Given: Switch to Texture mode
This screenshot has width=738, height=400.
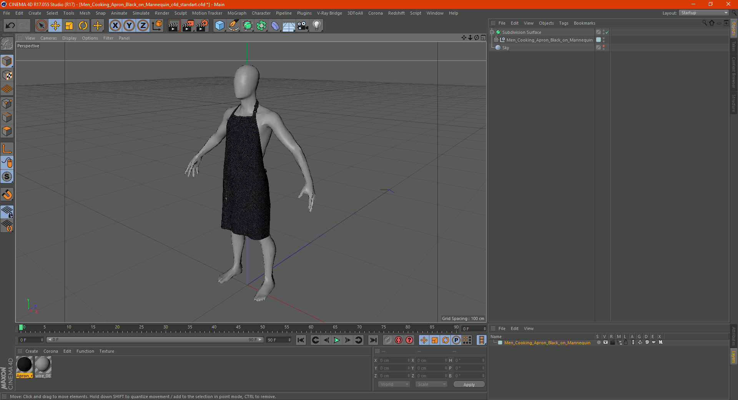Looking at the screenshot, I should point(7,75).
